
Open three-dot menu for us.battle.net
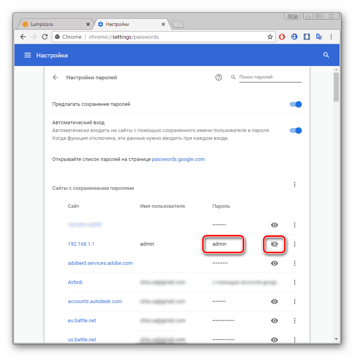click(295, 340)
